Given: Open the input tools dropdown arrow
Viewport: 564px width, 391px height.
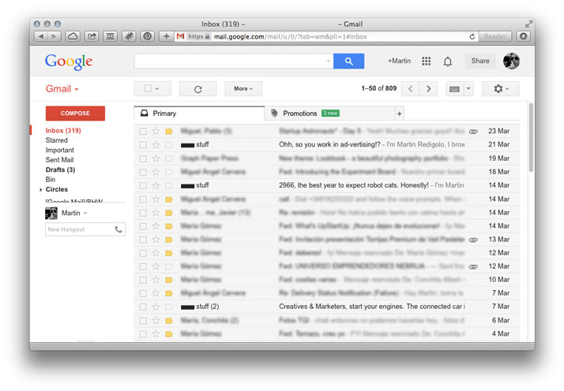Looking at the screenshot, I should pyautogui.click(x=468, y=88).
